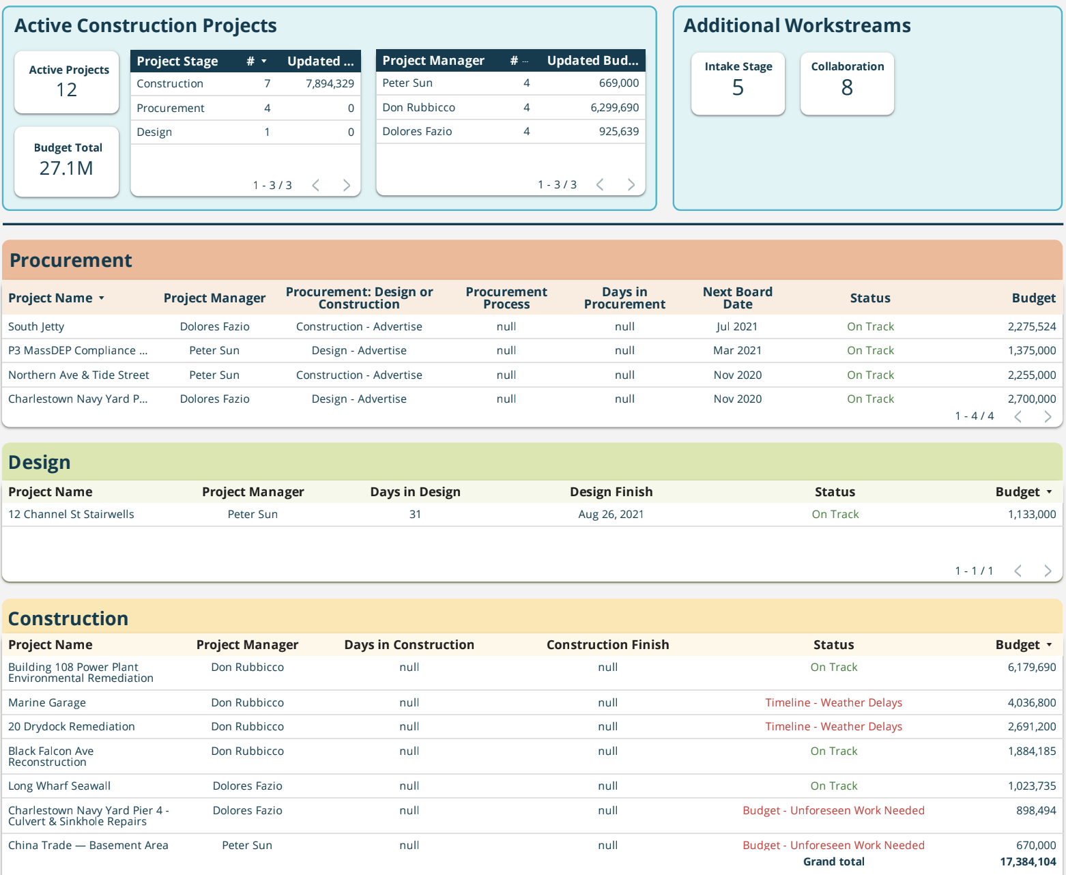The image size is (1066, 875).
Task: Click previous page arrow in Procurement table
Action: click(x=1018, y=416)
